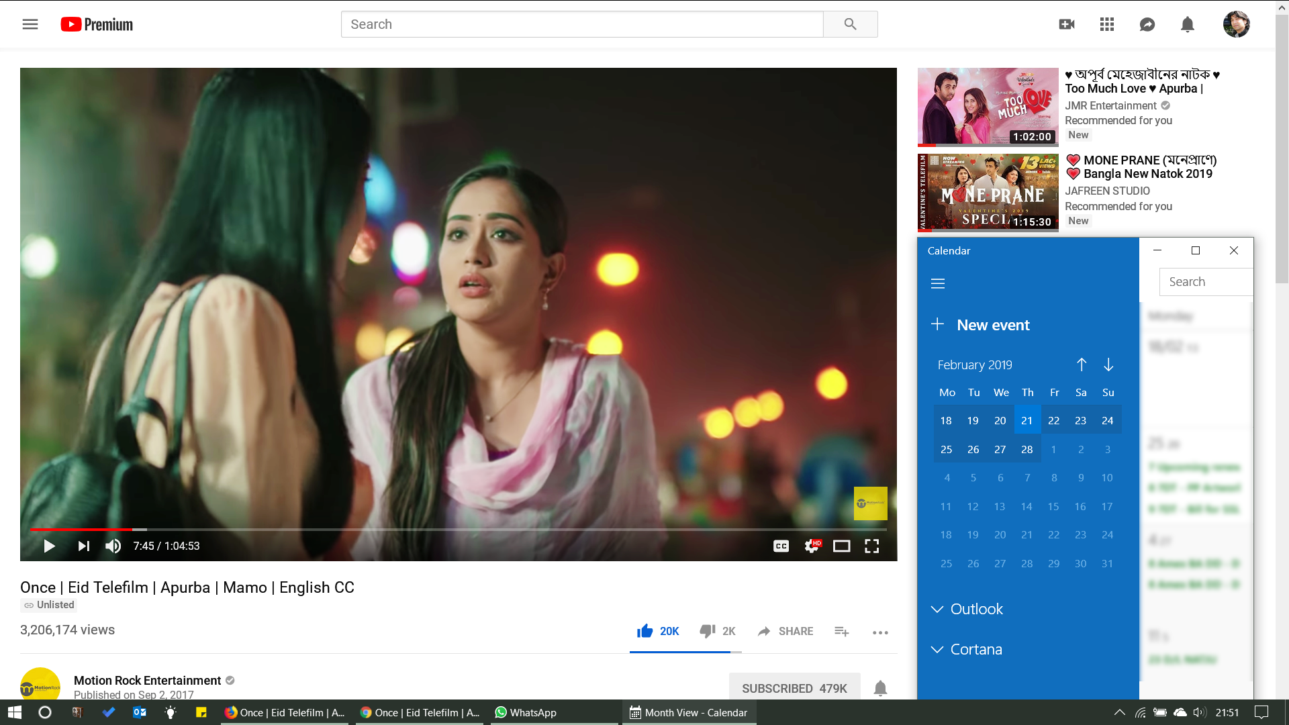Open the three-dot more actions menu

(880, 632)
